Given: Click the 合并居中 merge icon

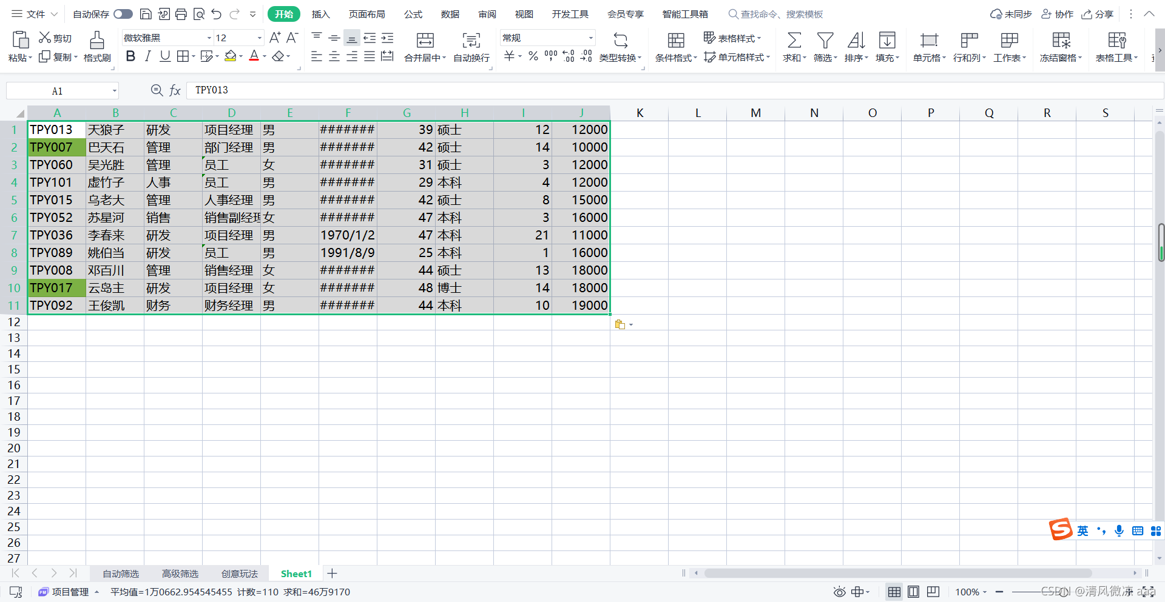Looking at the screenshot, I should pos(425,40).
